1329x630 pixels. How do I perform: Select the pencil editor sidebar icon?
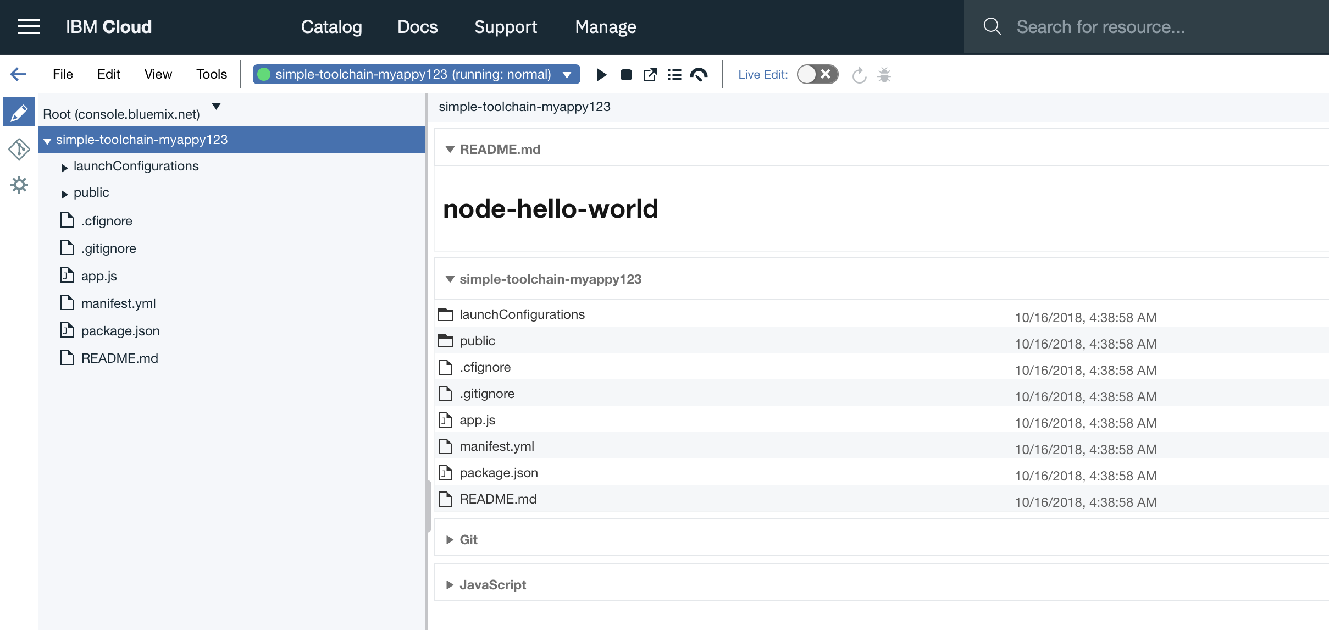point(19,113)
